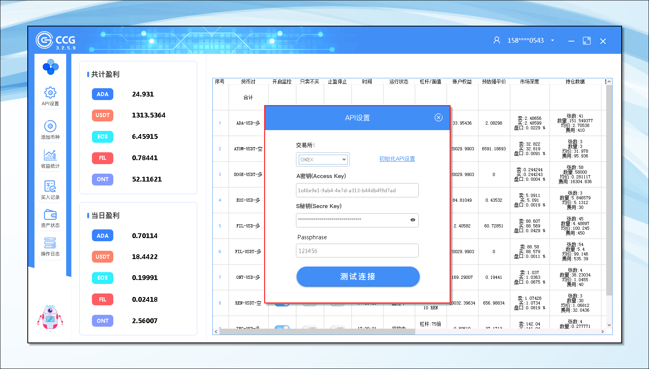Open the account dropdown beside 158****0543

tap(552, 40)
